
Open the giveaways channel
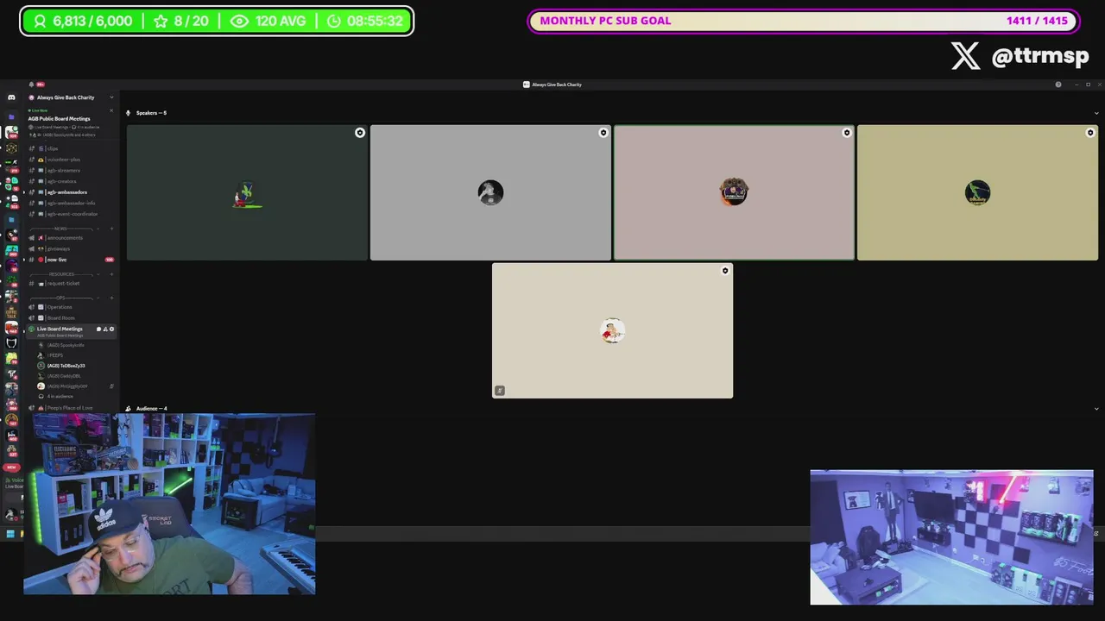[x=71, y=248]
